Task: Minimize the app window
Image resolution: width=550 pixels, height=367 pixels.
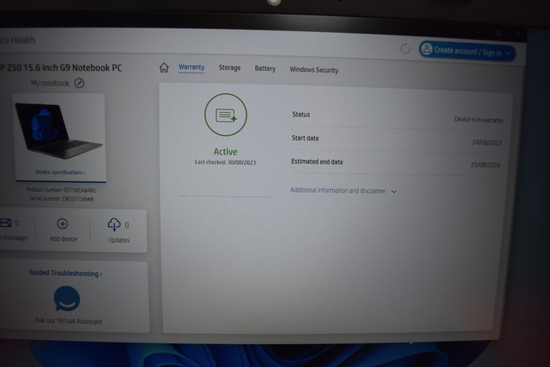Action: coord(479,32)
